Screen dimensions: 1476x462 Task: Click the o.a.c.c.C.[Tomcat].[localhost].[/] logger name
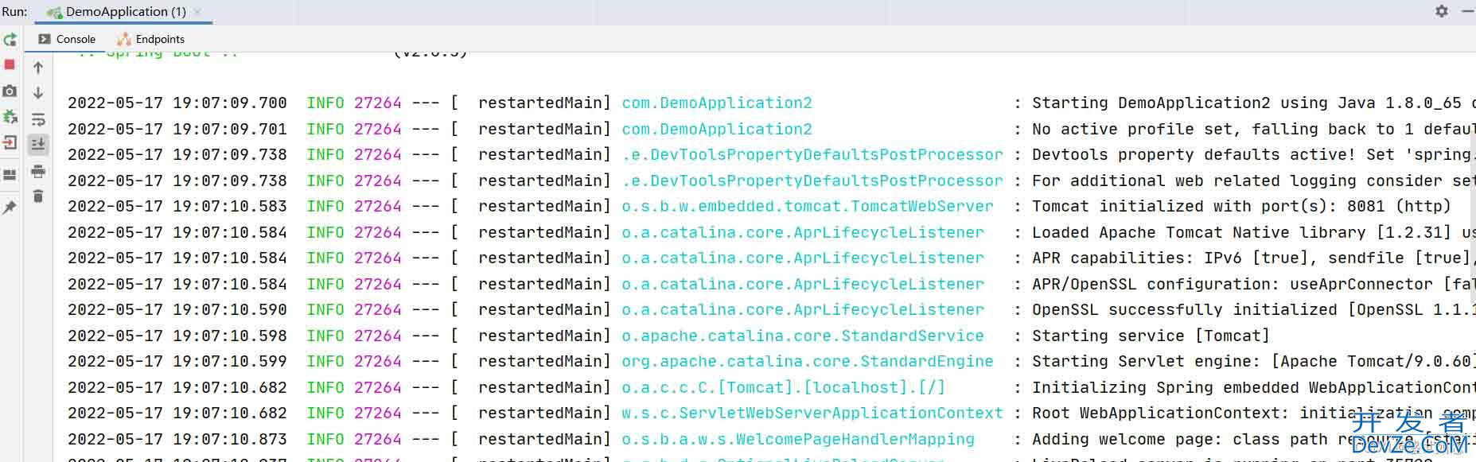tap(784, 387)
